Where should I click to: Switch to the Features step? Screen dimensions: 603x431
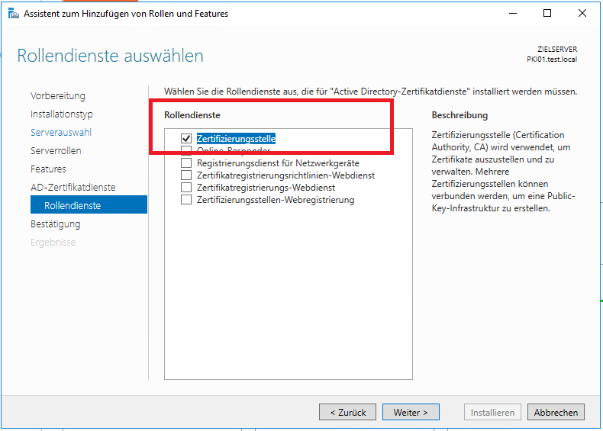pos(48,169)
